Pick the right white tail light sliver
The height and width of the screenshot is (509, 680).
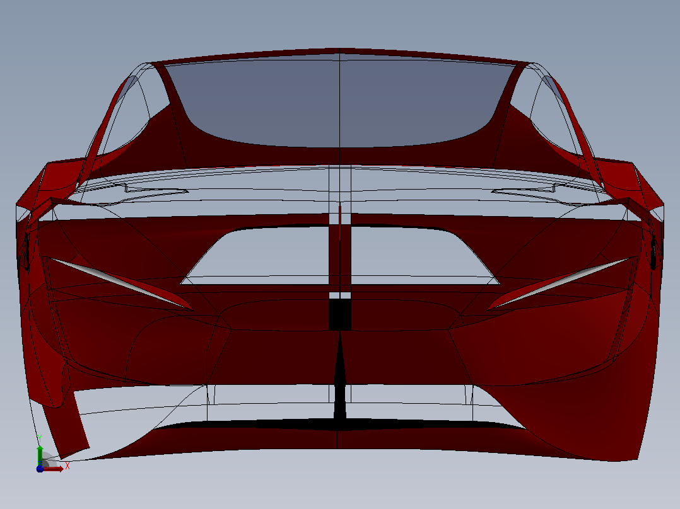click(557, 283)
